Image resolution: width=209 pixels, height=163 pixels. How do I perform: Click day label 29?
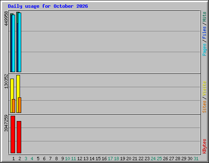pyautogui.click(x=184, y=159)
